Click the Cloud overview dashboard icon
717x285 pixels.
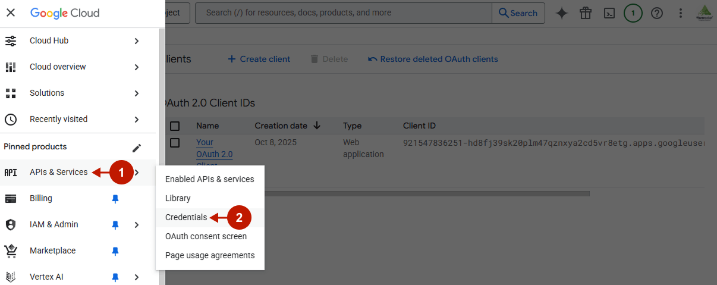pos(11,67)
